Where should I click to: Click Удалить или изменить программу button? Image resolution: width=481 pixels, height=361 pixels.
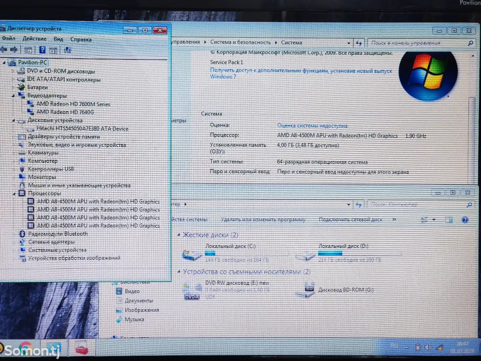tap(263, 220)
